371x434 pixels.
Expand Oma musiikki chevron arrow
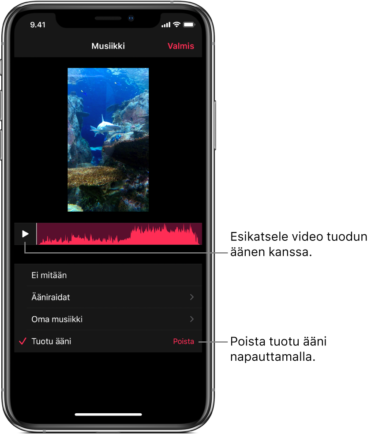[x=192, y=319]
